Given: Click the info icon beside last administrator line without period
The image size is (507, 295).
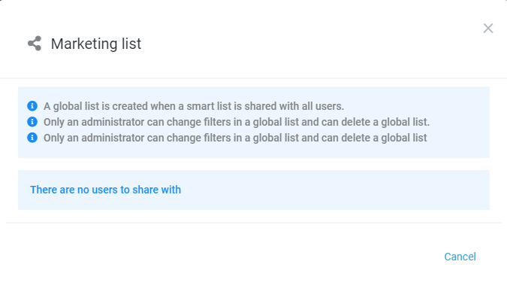Looking at the screenshot, I should click(x=32, y=138).
